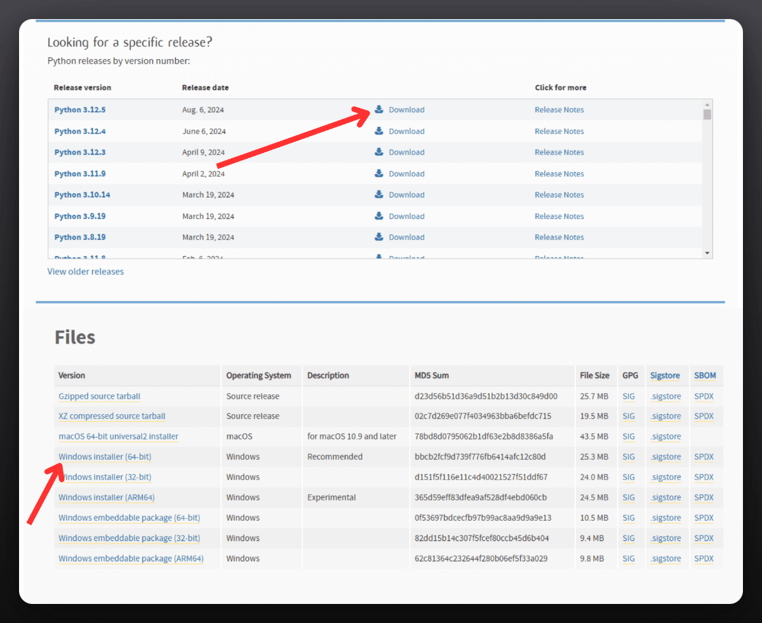The width and height of the screenshot is (762, 623).
Task: Open the Python 3.12.3 release link
Action: click(80, 152)
